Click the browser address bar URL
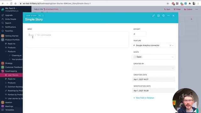 [x=57, y=3]
